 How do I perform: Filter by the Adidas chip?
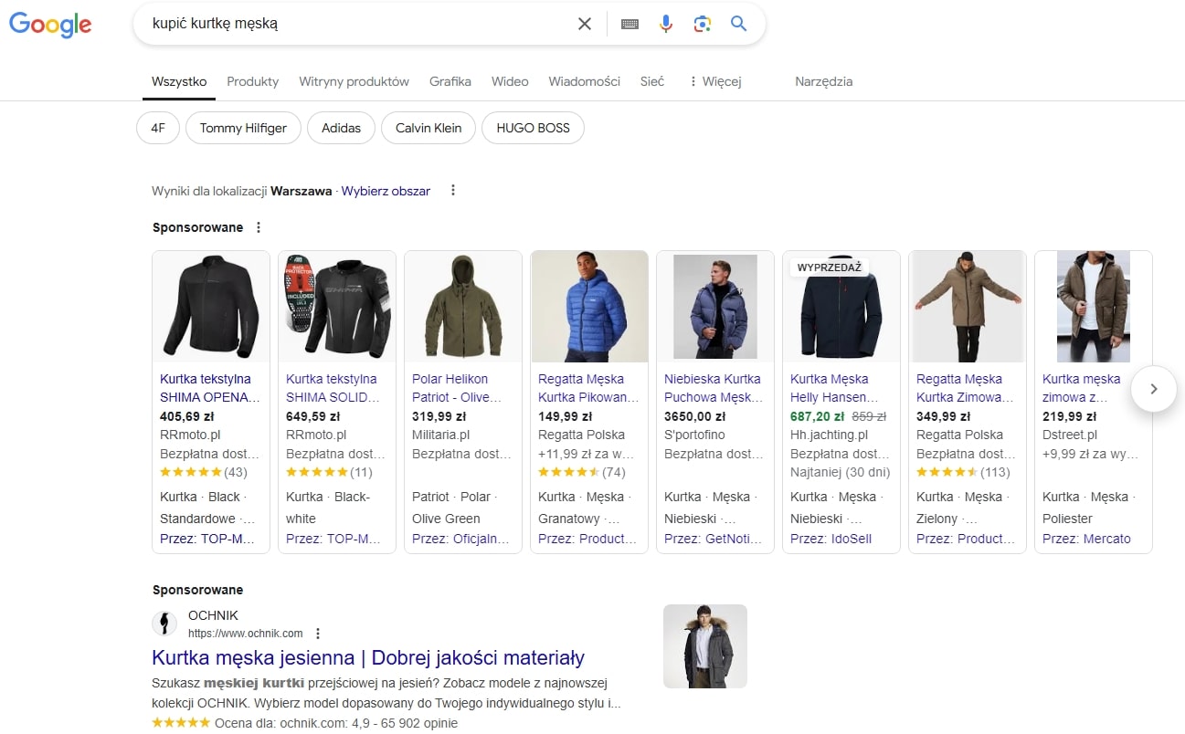(x=341, y=128)
